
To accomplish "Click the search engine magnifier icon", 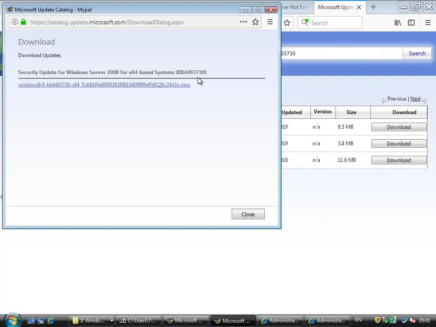I will point(305,22).
